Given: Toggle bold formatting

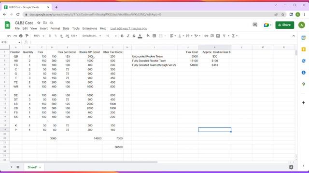Looking at the screenshot, I should 122,36.
